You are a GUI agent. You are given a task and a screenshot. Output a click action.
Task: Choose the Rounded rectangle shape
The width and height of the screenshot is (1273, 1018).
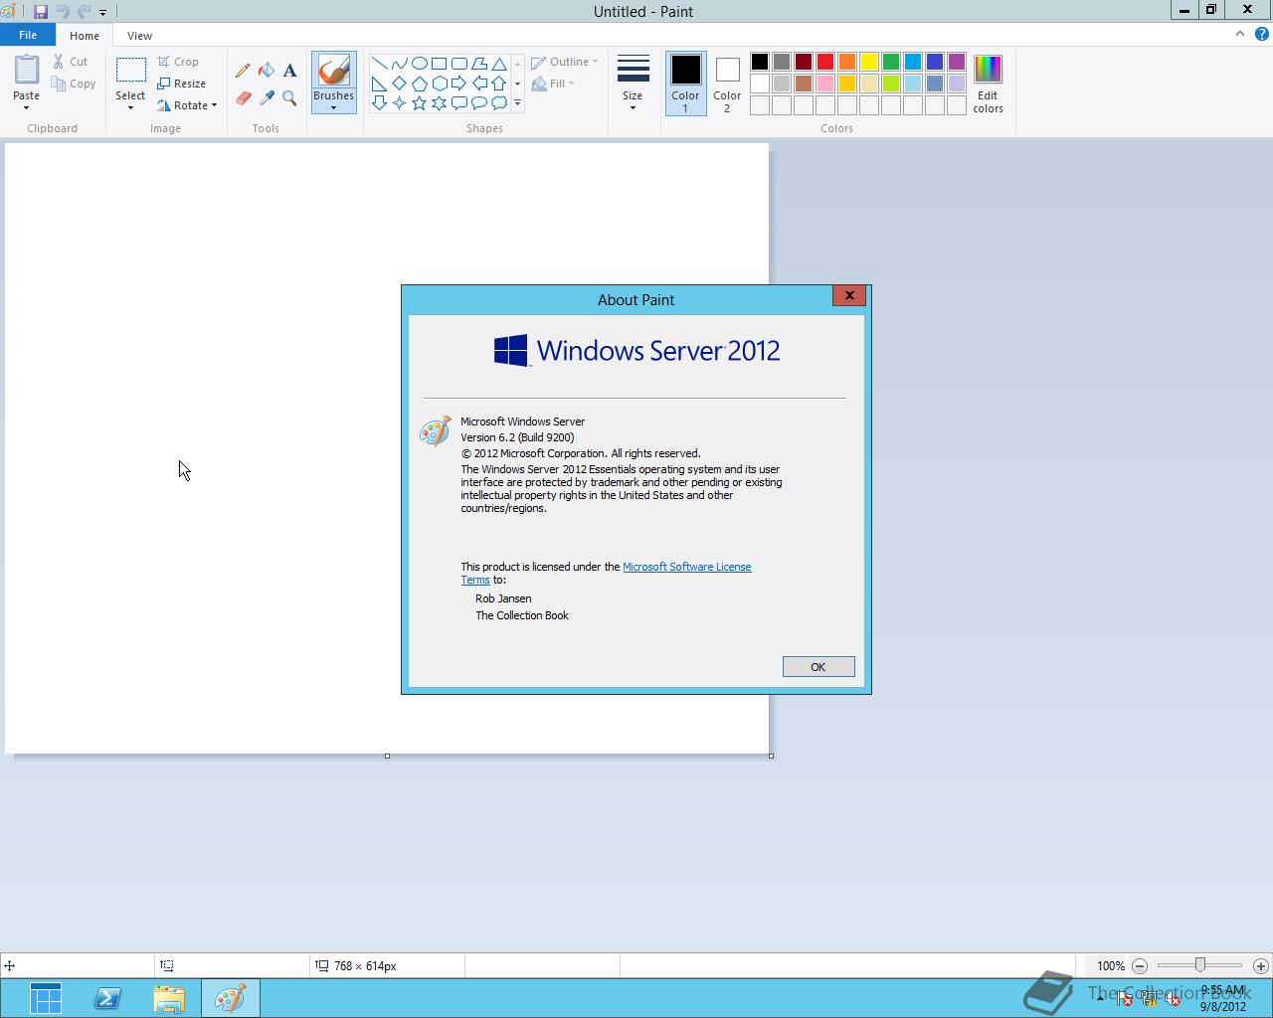pyautogui.click(x=458, y=64)
